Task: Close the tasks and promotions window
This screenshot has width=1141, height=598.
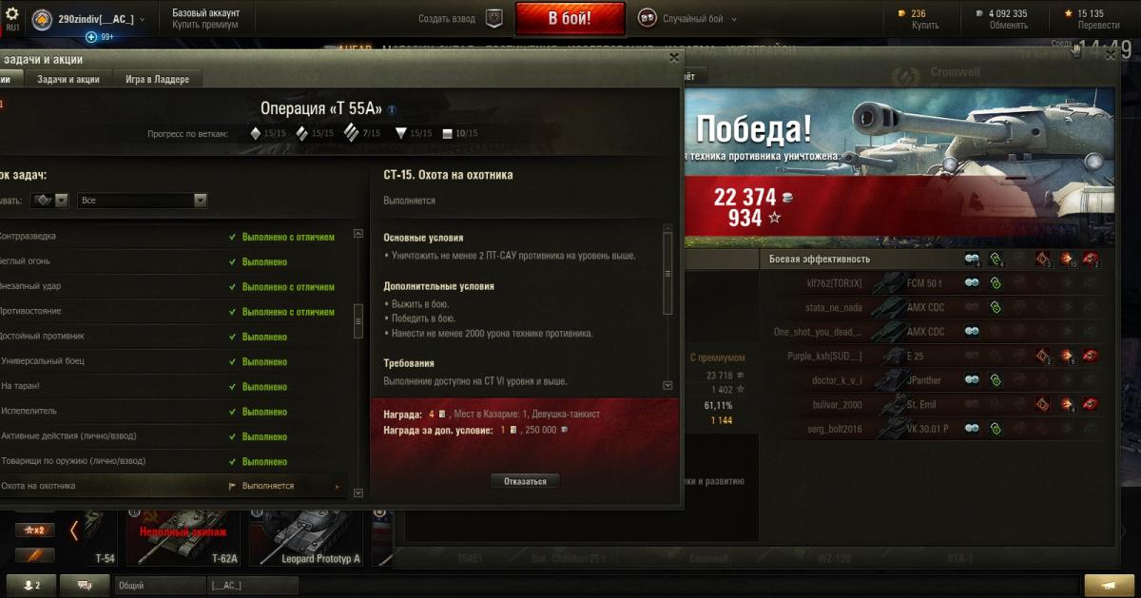Action: (674, 57)
